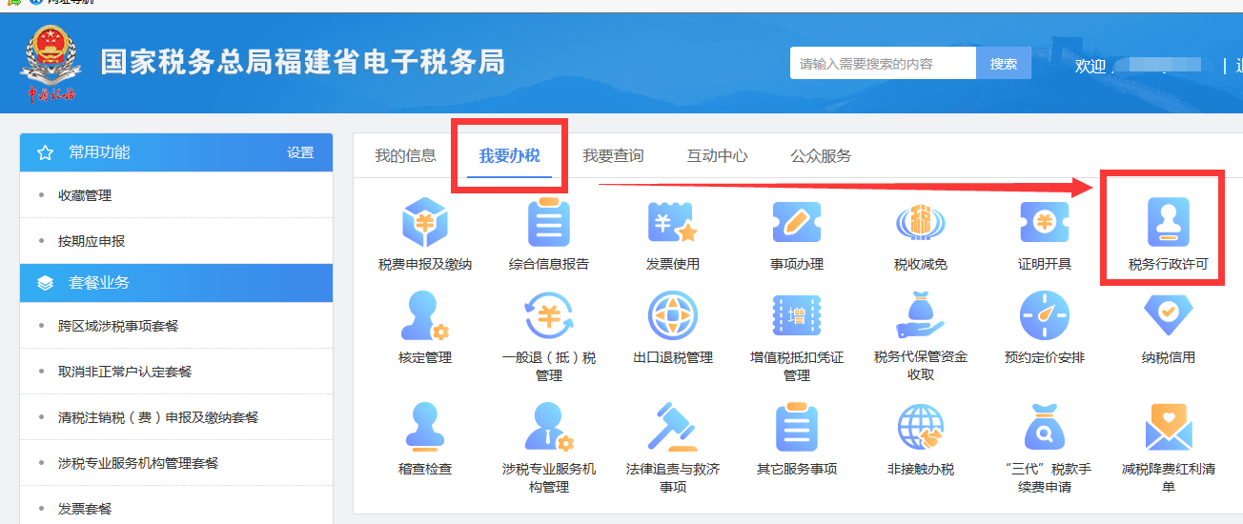Open 跨区域涉税事项套餐
This screenshot has width=1243, height=524.
click(176, 326)
